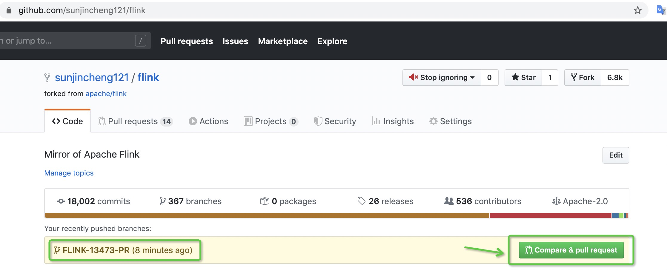Fork the repository with the Fork button
Viewport: 667px width, 271px height.
click(x=583, y=78)
